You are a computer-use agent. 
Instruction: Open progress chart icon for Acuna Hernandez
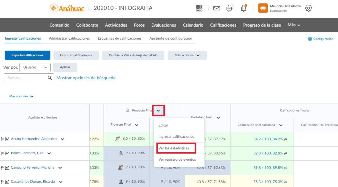pos(7,139)
